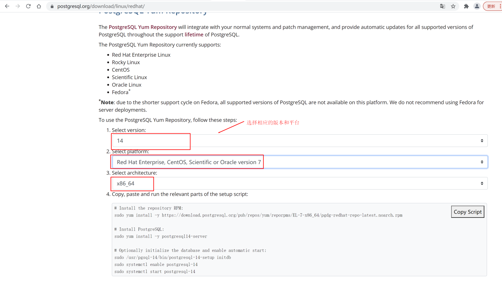Click the Fedora support cycle note text

(x=291, y=106)
